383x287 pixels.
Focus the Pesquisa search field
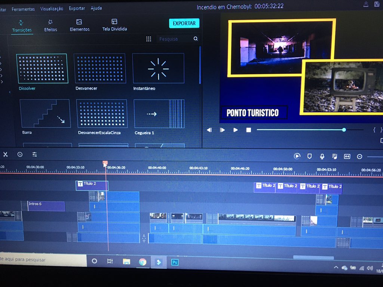click(x=175, y=39)
